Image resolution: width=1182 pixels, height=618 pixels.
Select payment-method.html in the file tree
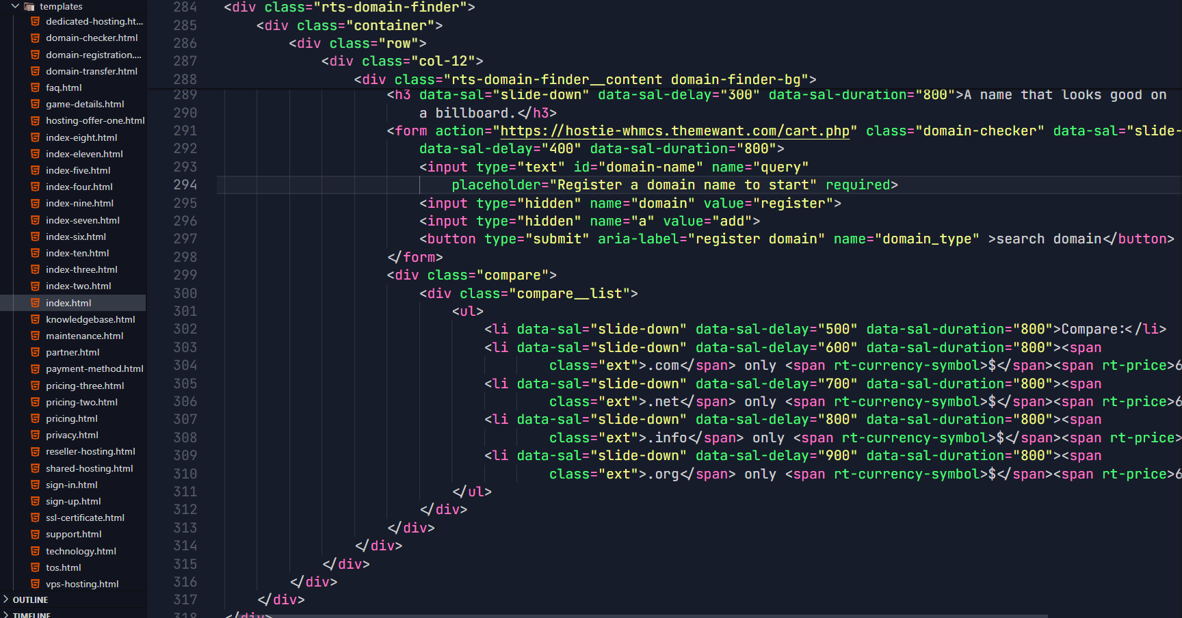94,368
